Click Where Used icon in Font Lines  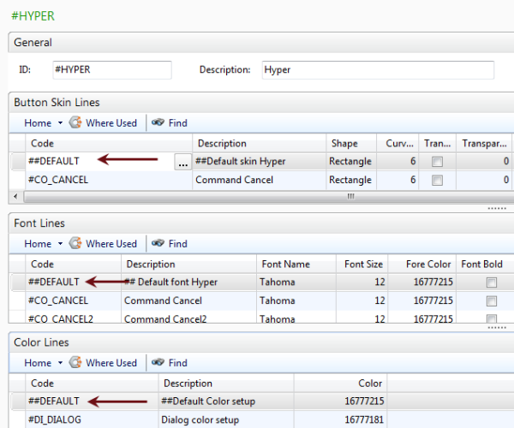75,244
